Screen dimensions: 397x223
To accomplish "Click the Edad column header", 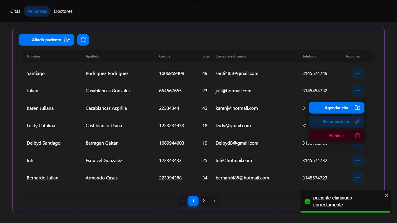I will pyautogui.click(x=206, y=56).
